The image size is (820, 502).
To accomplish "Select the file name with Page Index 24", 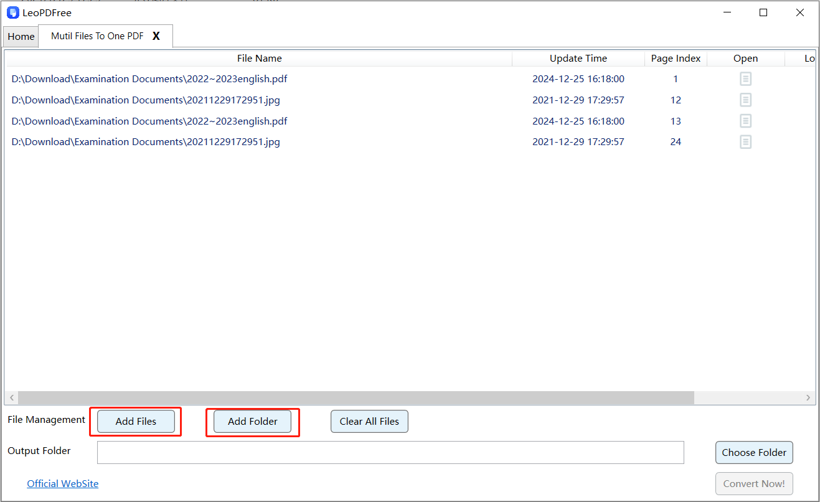I will (146, 142).
